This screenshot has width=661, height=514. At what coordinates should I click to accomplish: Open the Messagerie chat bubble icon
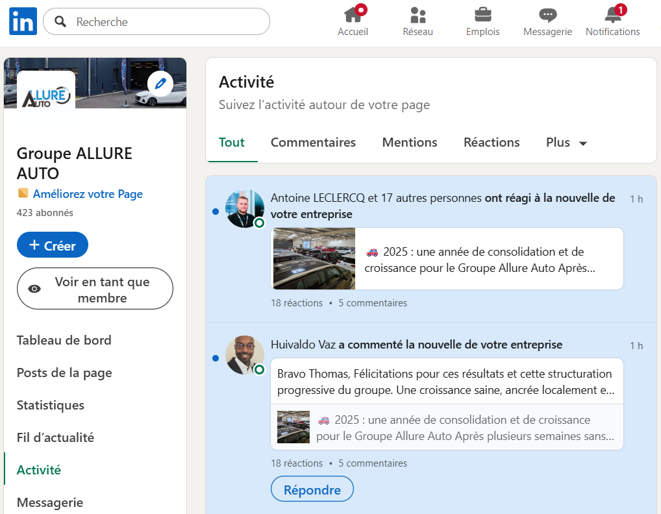pos(547,15)
